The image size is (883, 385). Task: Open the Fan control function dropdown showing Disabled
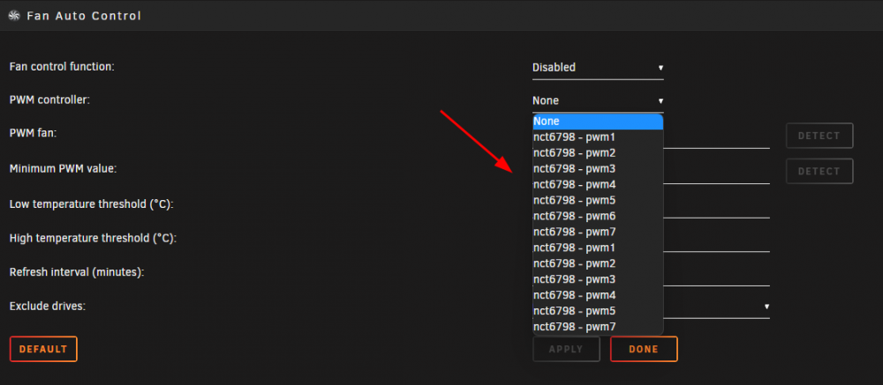(598, 68)
